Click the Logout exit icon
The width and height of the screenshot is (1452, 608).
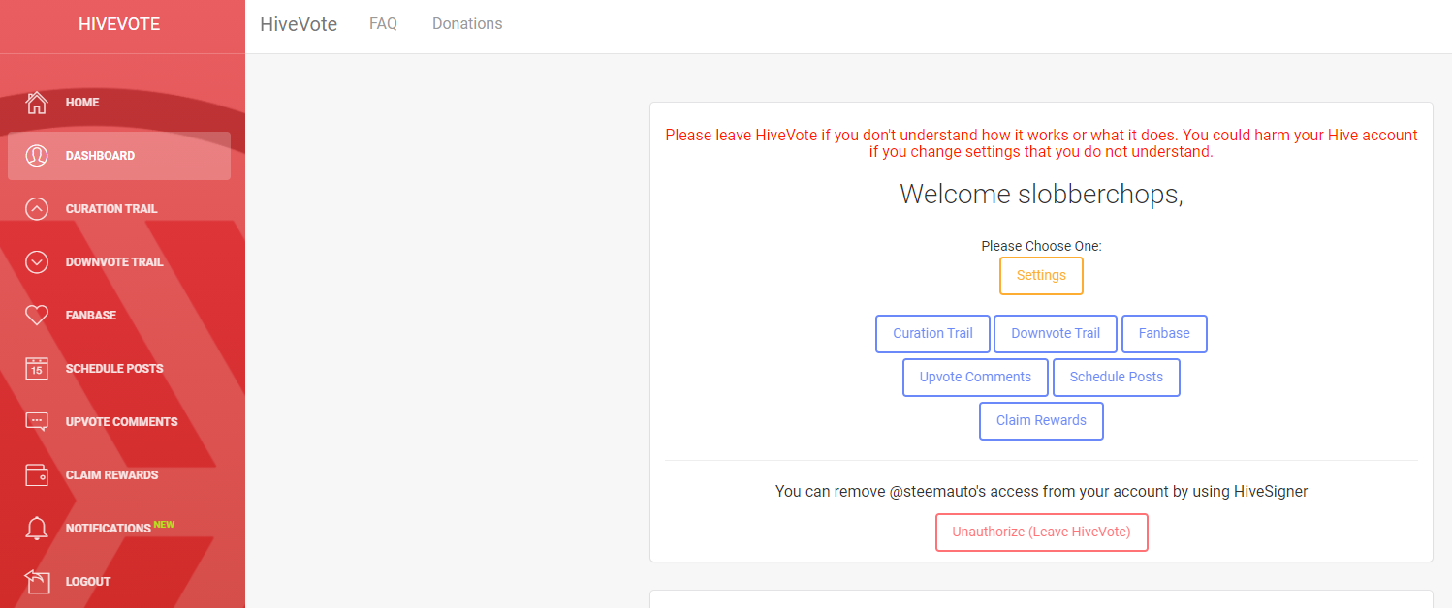pyautogui.click(x=37, y=582)
